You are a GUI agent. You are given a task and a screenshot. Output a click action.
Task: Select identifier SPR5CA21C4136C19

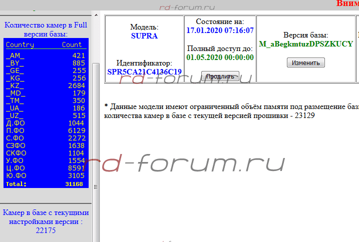144,72
